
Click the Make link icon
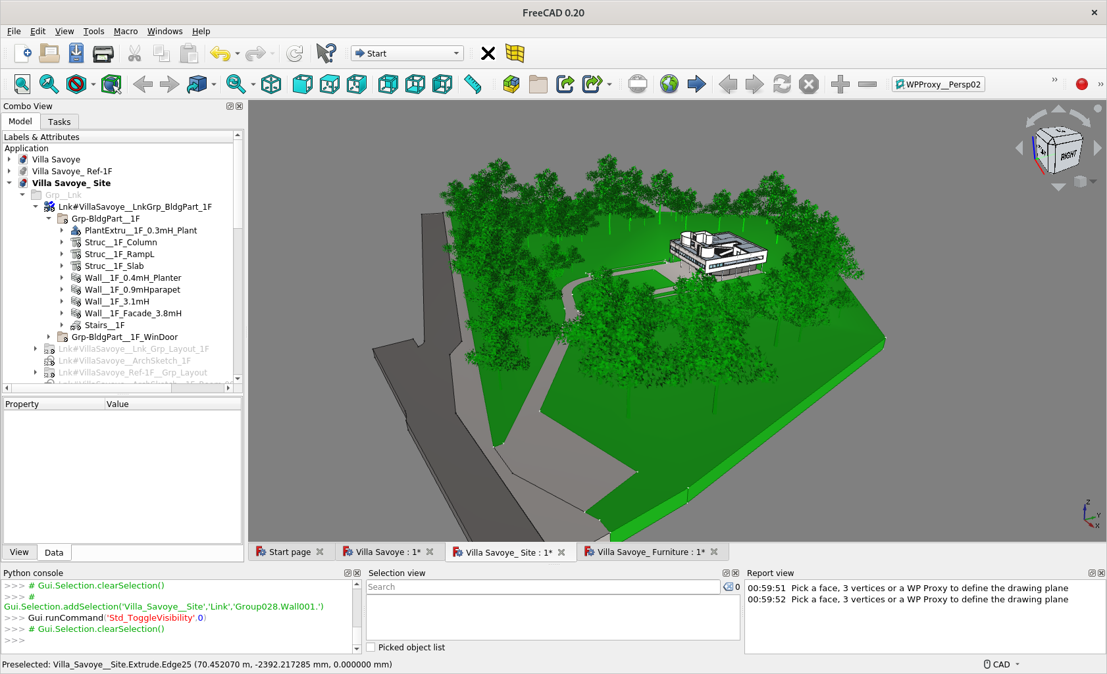pyautogui.click(x=565, y=84)
